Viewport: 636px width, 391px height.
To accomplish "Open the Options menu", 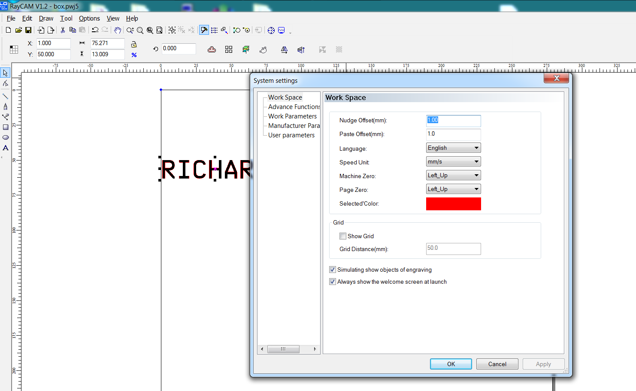I will 89,18.
